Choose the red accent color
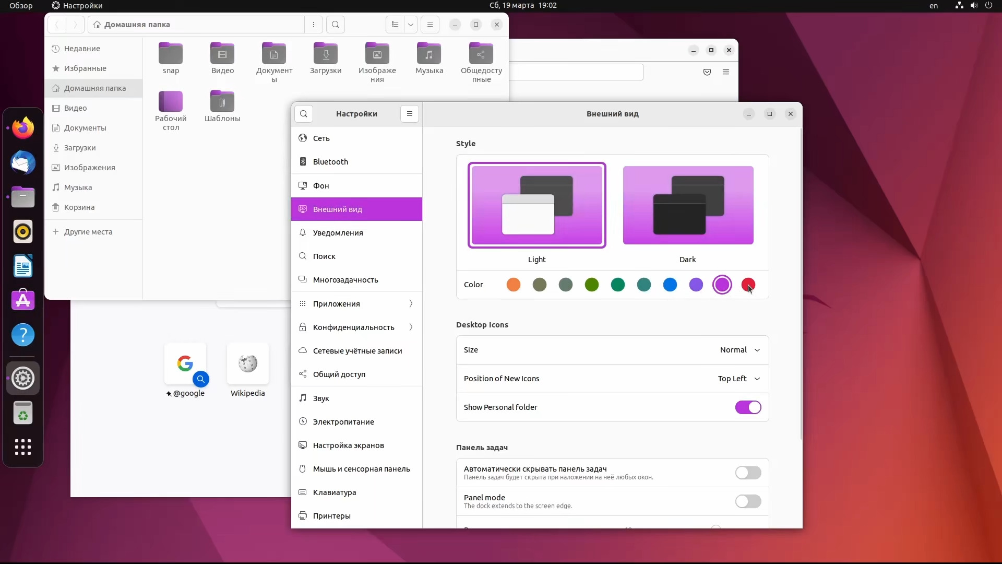The width and height of the screenshot is (1002, 564). [748, 285]
